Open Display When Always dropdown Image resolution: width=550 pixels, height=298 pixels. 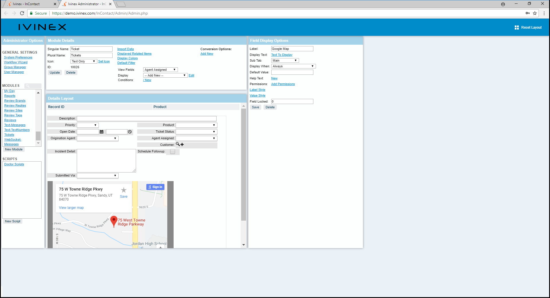pos(293,66)
